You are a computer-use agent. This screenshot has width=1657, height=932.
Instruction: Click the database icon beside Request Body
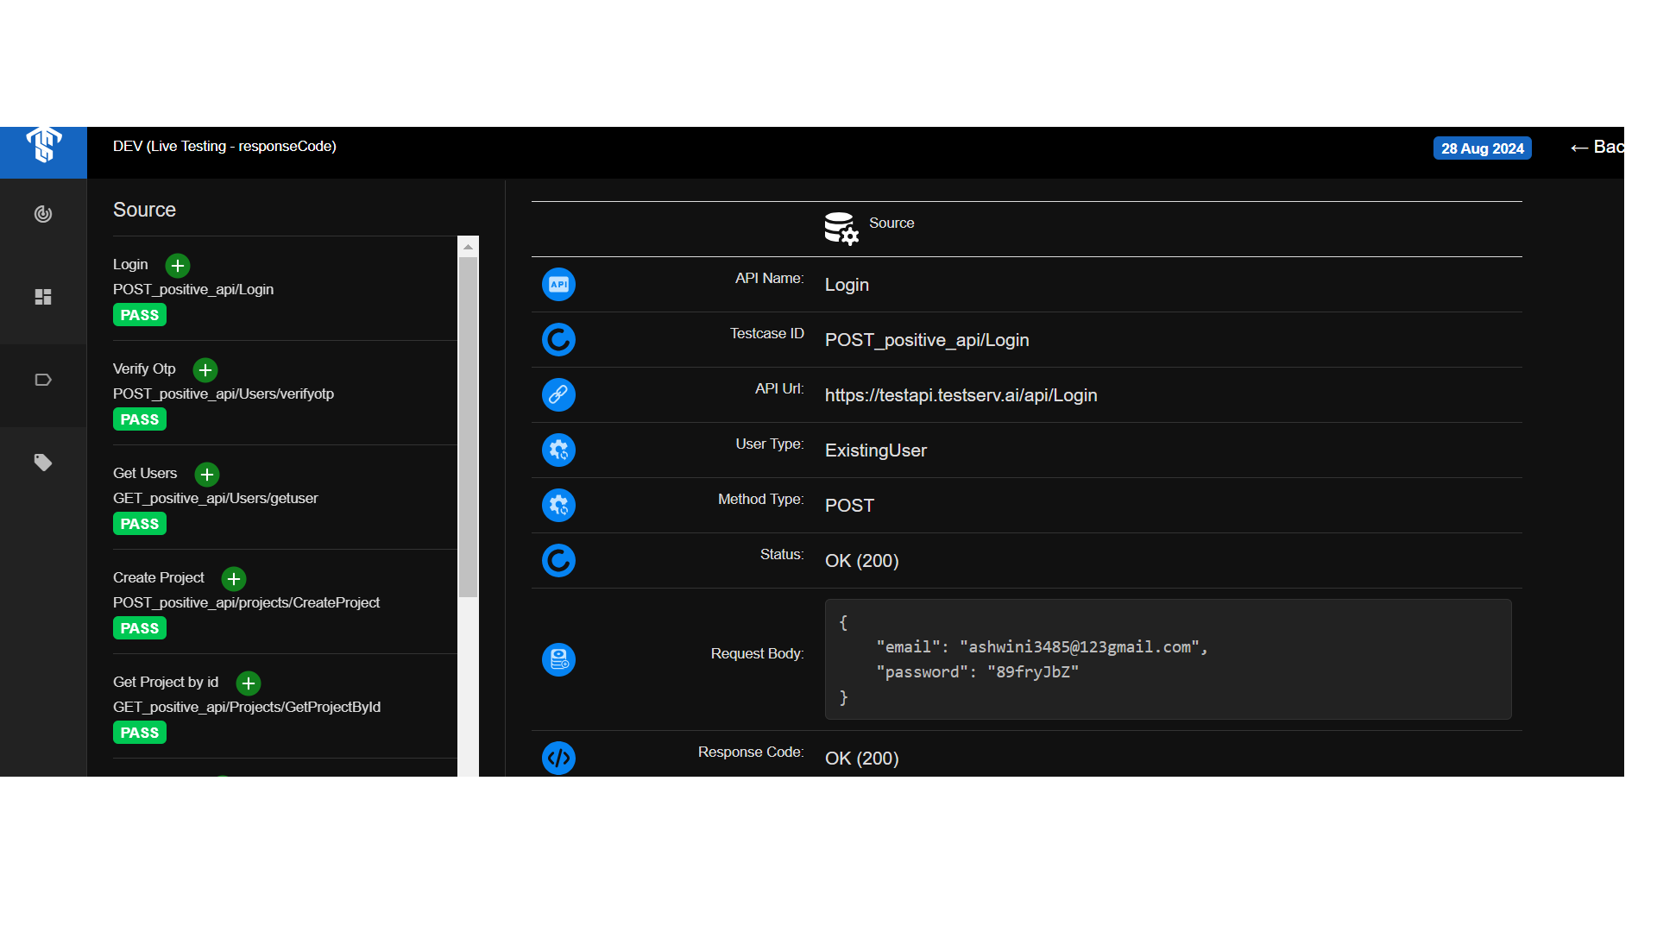(x=558, y=659)
